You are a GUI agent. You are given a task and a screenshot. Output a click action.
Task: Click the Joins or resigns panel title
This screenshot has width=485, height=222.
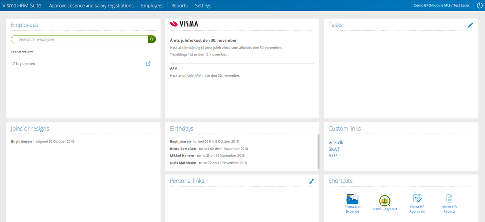[x=30, y=129]
